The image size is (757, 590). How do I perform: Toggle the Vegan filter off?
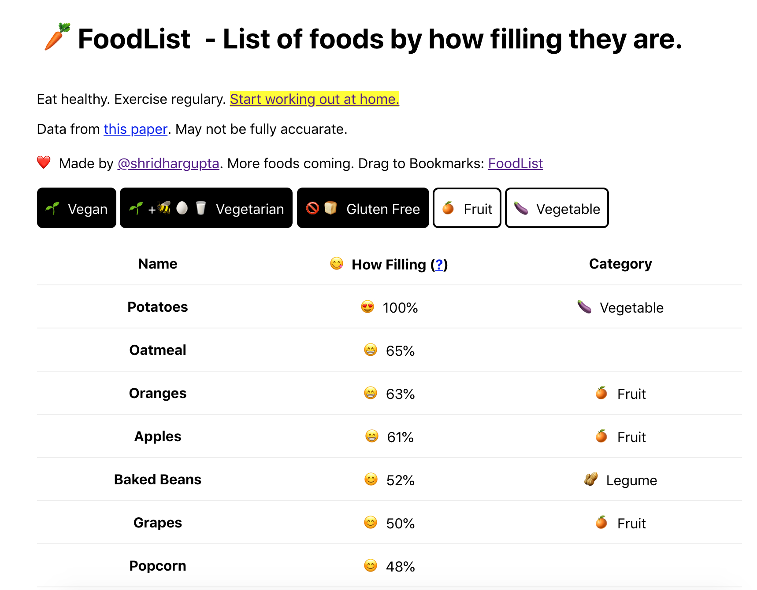[76, 208]
